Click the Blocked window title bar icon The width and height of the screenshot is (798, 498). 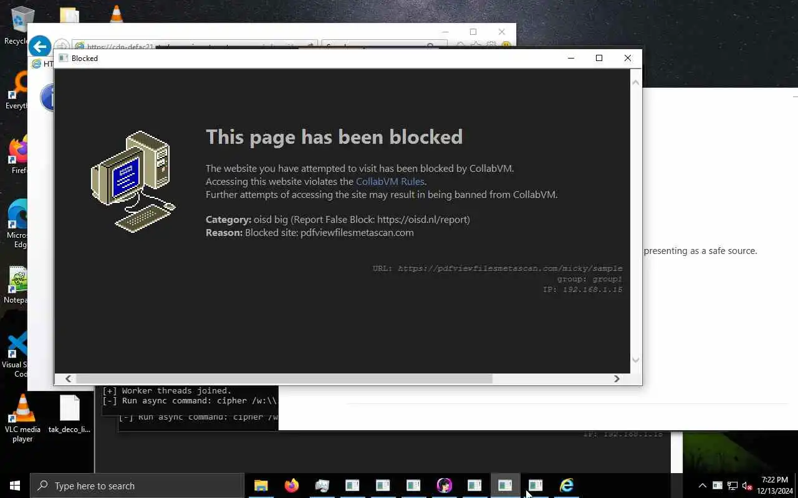(x=63, y=58)
